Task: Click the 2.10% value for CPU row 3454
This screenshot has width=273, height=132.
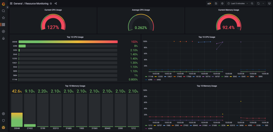Action: pyautogui.click(x=134, y=50)
